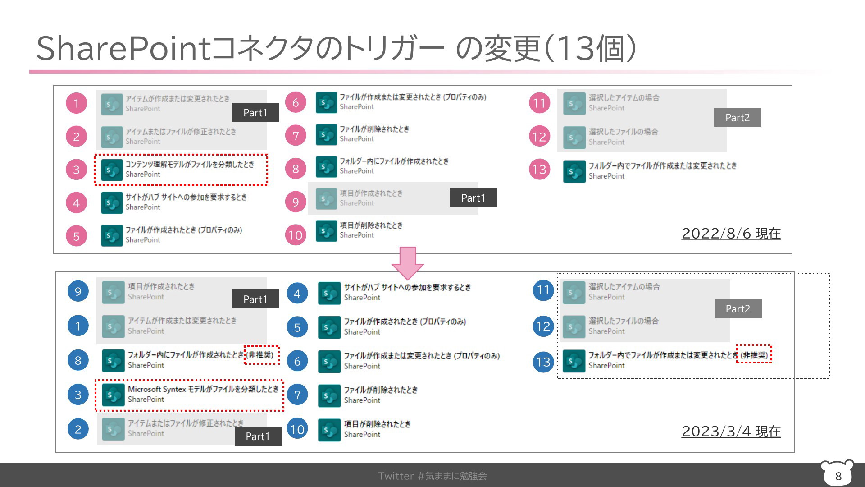865x487 pixels.
Task: Click text 項目が削除されたとき in the 2022/8/6 list
Action: tap(371, 225)
